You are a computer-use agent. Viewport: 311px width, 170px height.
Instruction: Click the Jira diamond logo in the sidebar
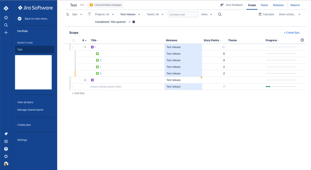tap(6, 8)
